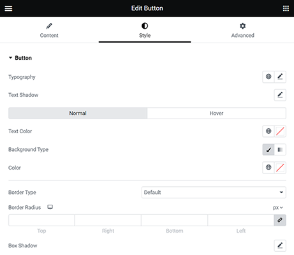Edit Text Shadow with the pencil icon

click(x=280, y=95)
